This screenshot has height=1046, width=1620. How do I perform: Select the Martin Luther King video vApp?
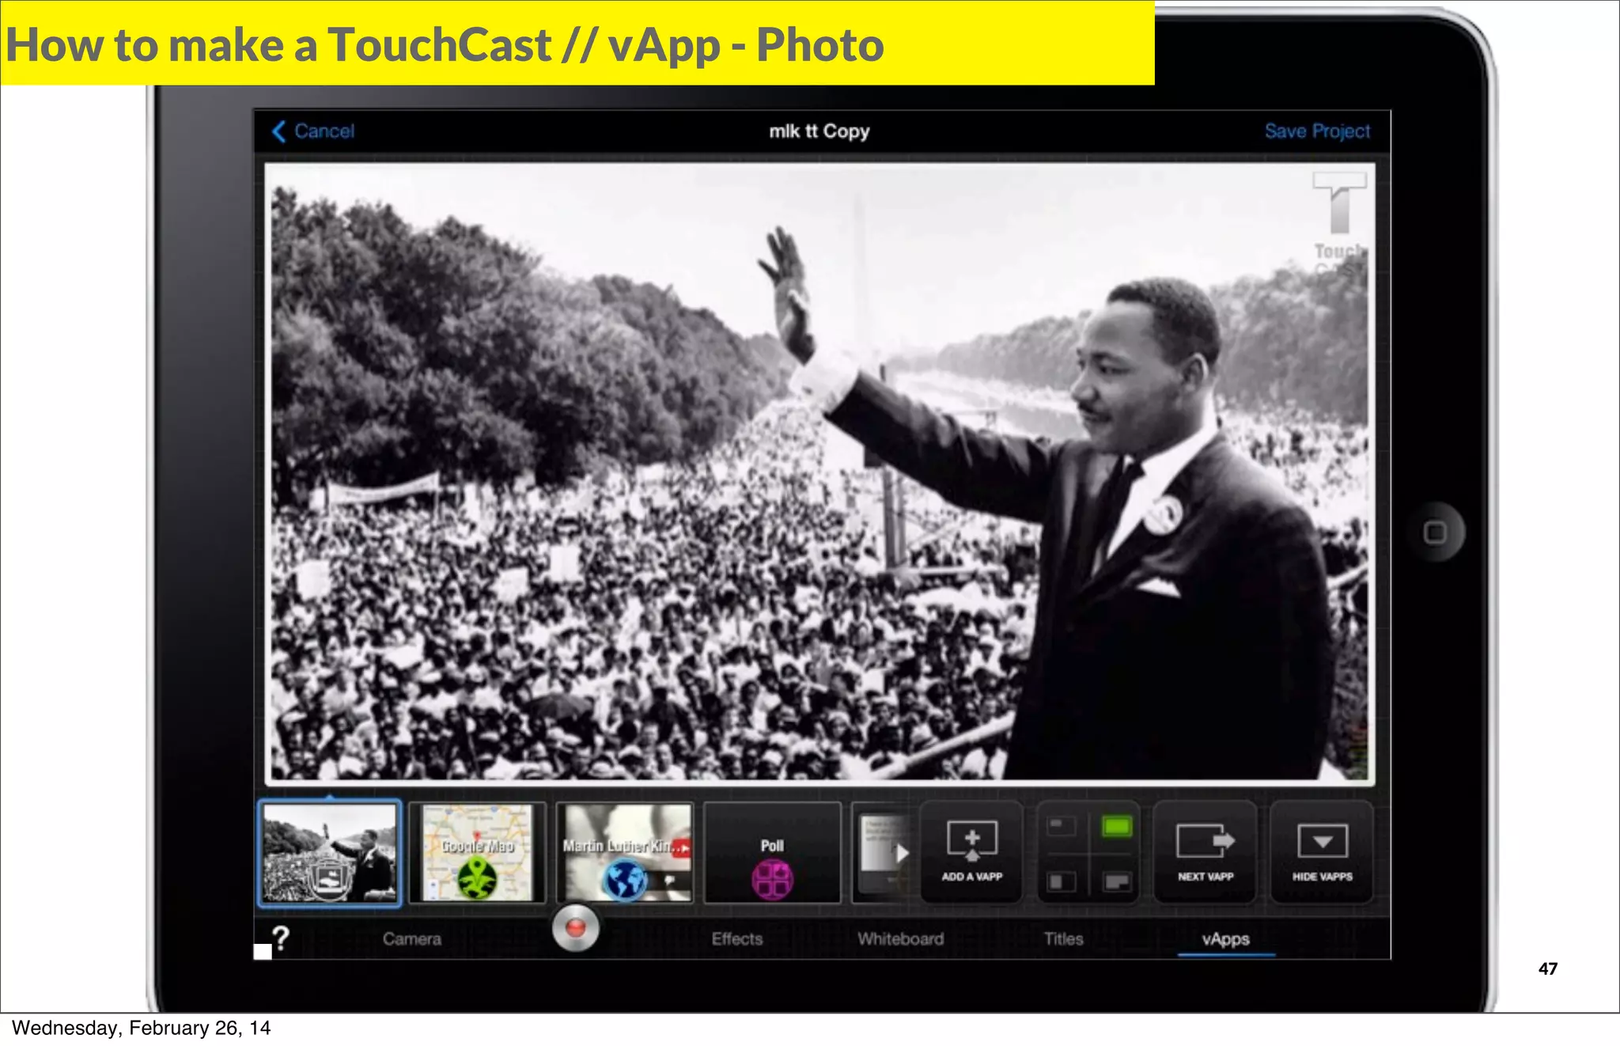point(625,853)
